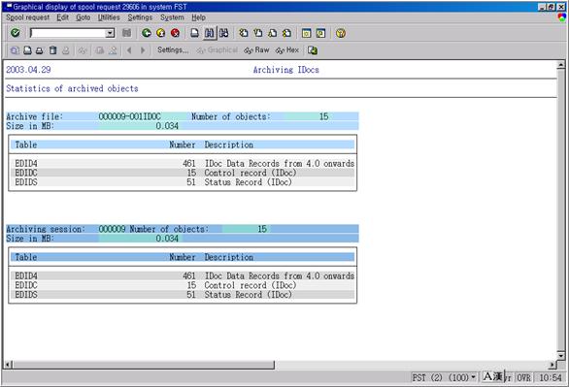Open the Utilities menu
Image resolution: width=569 pixels, height=387 pixels.
[x=109, y=17]
